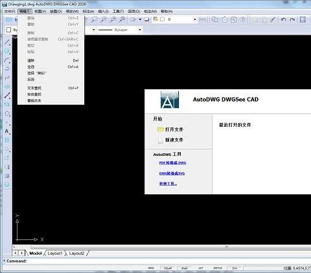Open the ByLayer linetype dropdown
Image resolution: width=311 pixels, height=273 pixels.
click(140, 30)
